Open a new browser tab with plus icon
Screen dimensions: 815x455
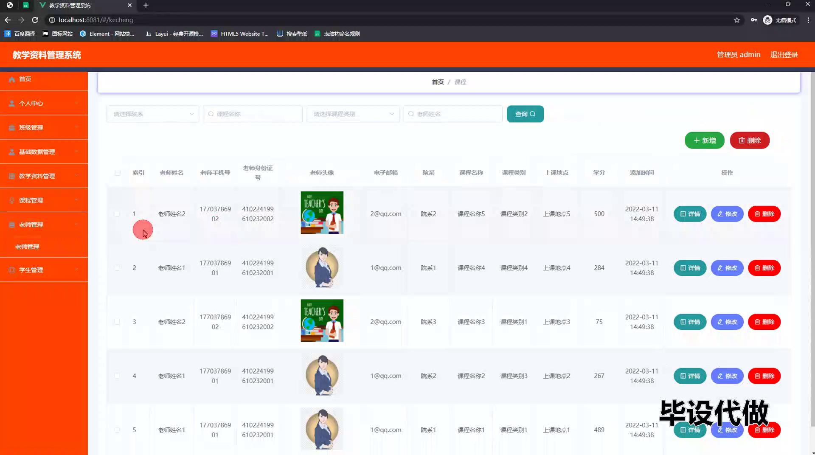coord(146,5)
